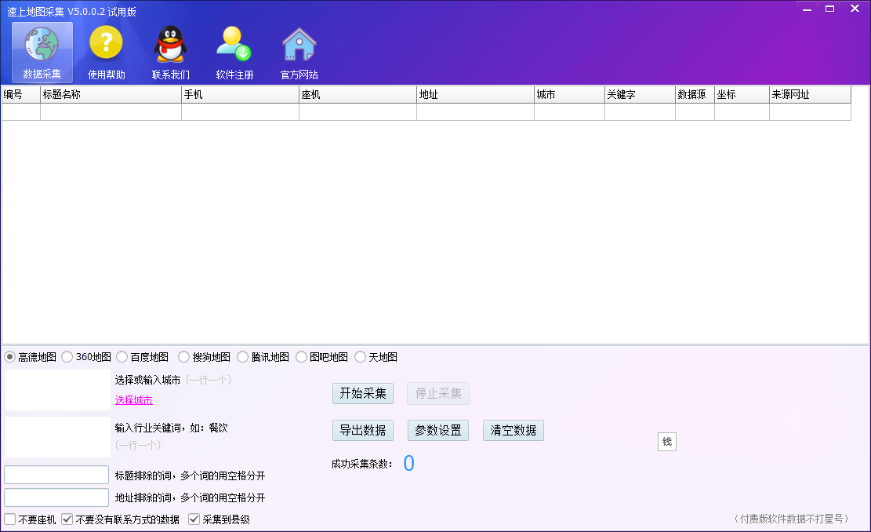Minimize the 速上地图采集 window

(807, 9)
